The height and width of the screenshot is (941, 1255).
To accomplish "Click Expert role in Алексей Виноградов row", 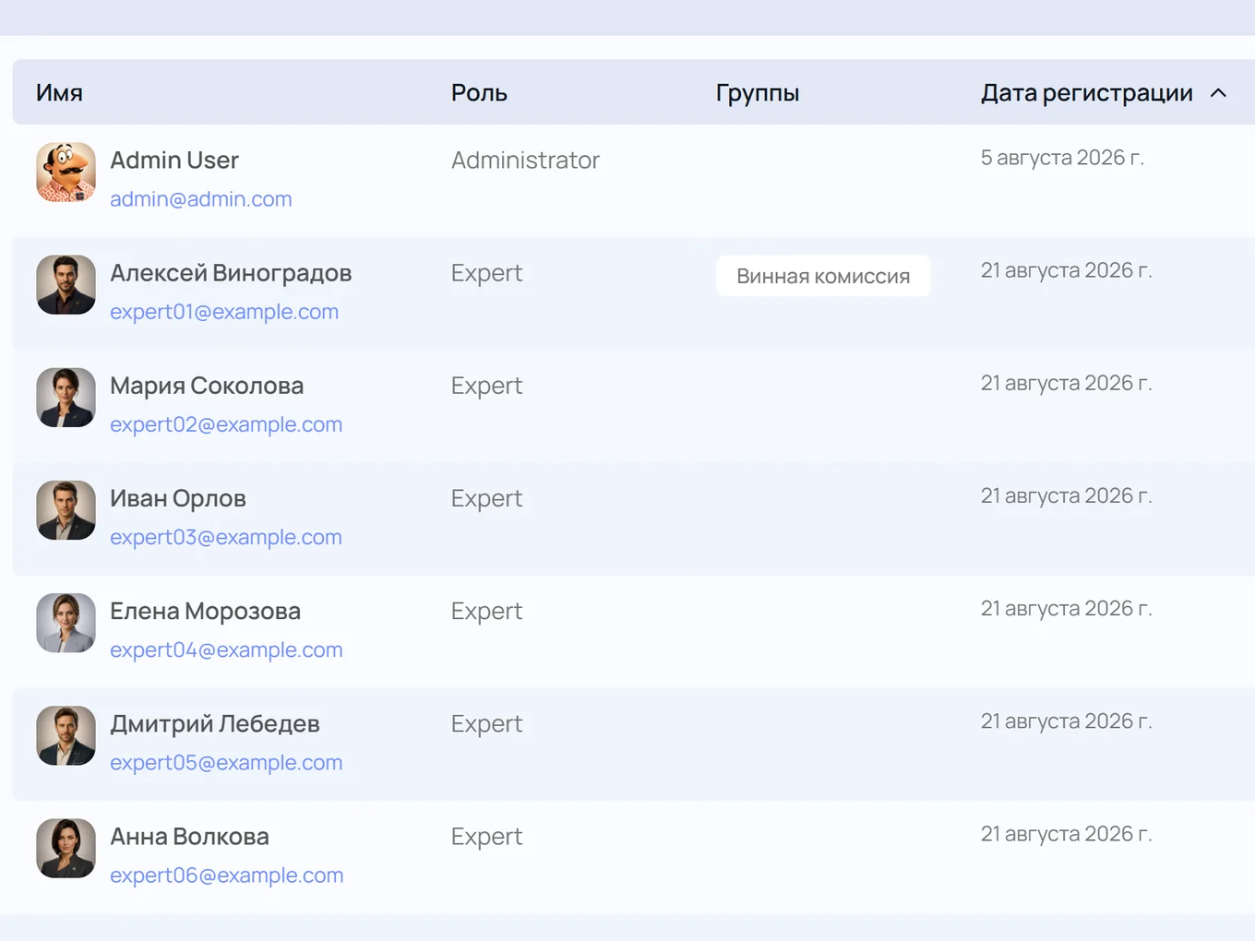I will tap(486, 273).
